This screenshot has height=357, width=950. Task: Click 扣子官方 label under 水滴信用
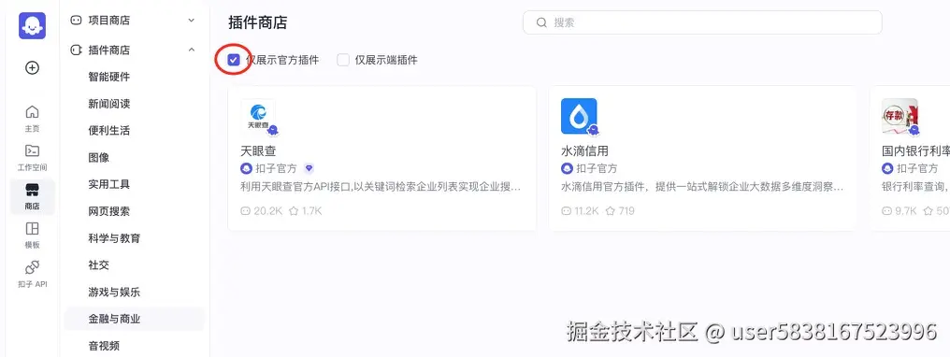click(x=597, y=168)
